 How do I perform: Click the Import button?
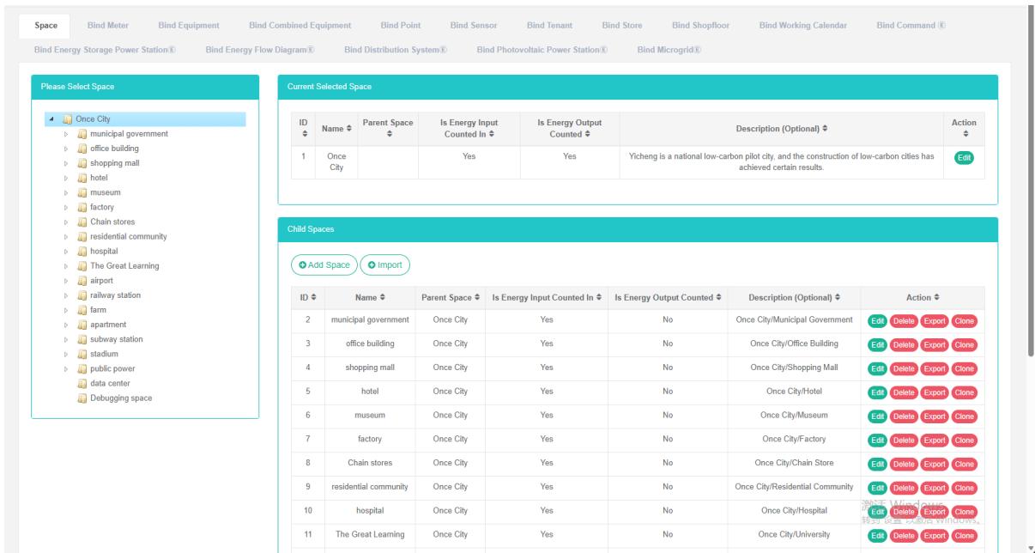(x=384, y=265)
